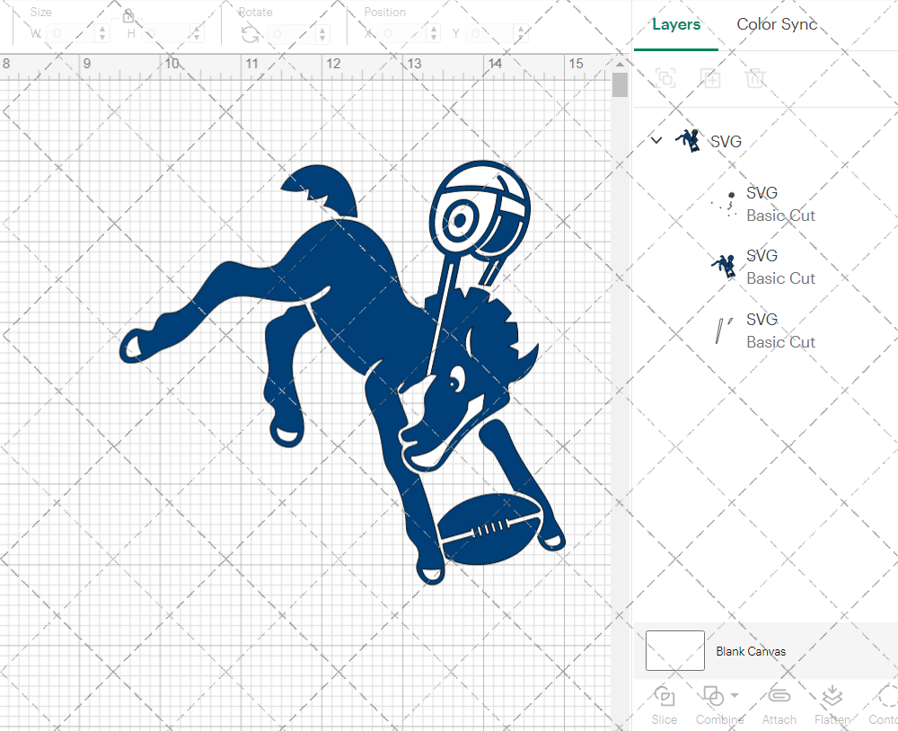Image resolution: width=898 pixels, height=731 pixels.
Task: Click the Group icon in Layers toolbar
Action: pyautogui.click(x=665, y=78)
